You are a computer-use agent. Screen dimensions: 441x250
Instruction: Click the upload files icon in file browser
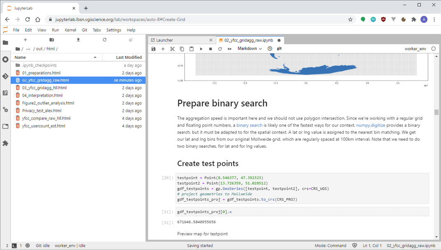click(78, 40)
